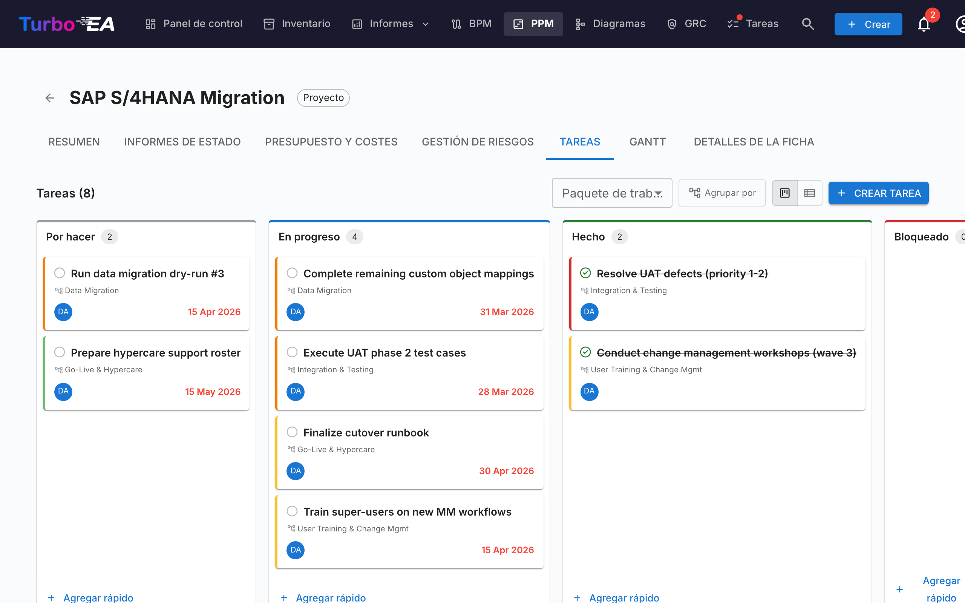The image size is (965, 603).
Task: Check off Execute UAT phase 2 test cases
Action: (x=292, y=352)
